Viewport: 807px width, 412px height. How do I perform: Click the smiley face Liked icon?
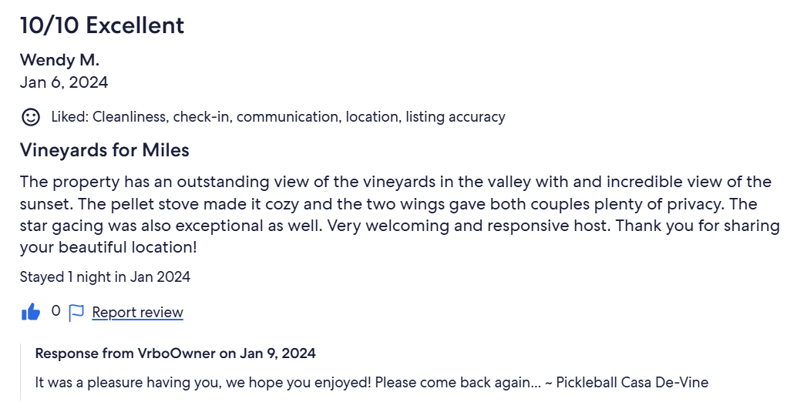(30, 117)
